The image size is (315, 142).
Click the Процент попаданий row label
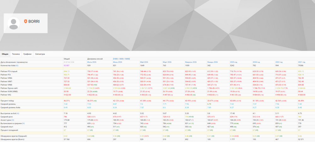tap(9, 130)
